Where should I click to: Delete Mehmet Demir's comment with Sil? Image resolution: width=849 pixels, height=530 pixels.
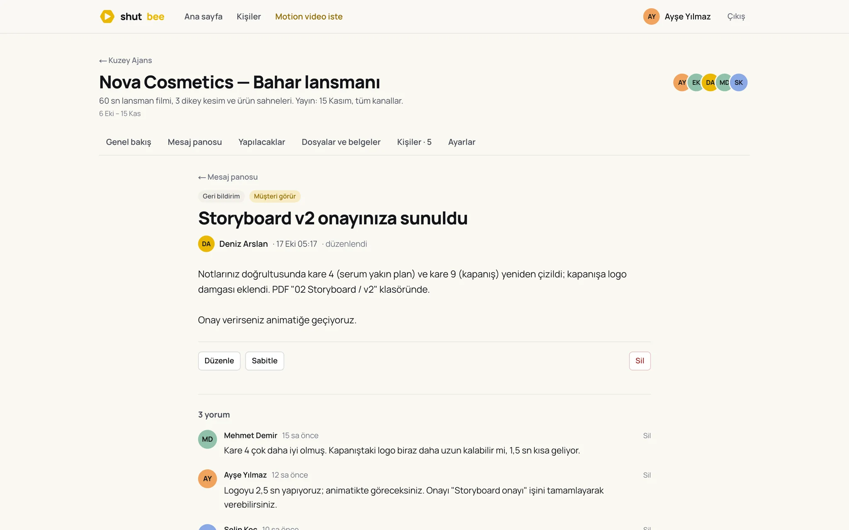click(647, 436)
